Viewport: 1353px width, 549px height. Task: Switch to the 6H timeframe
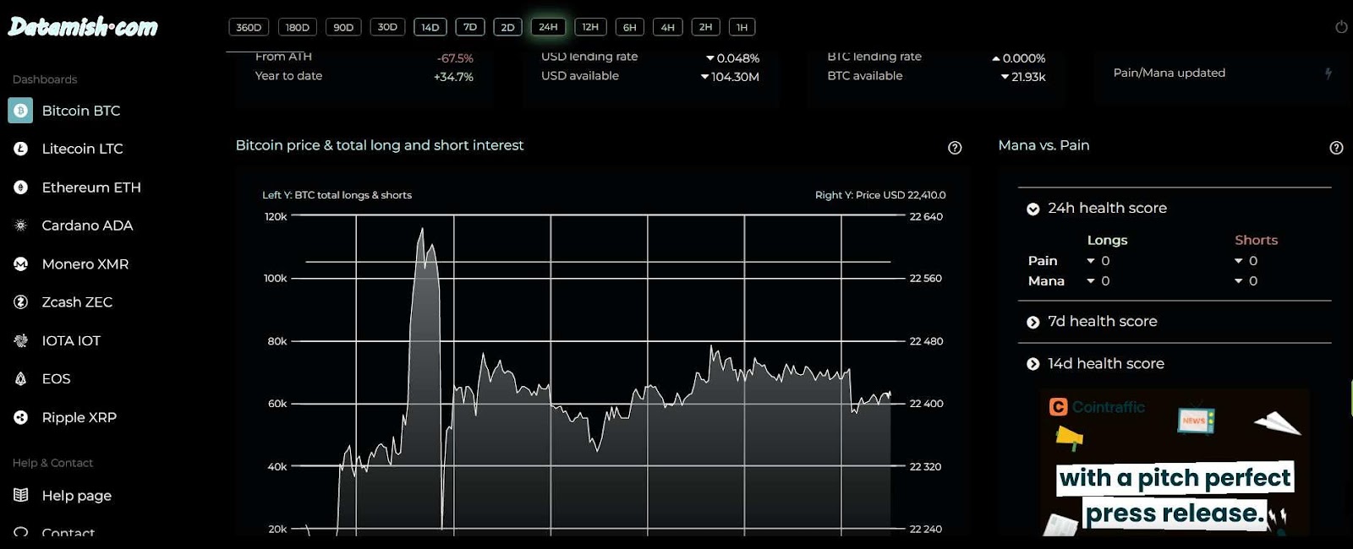point(630,27)
